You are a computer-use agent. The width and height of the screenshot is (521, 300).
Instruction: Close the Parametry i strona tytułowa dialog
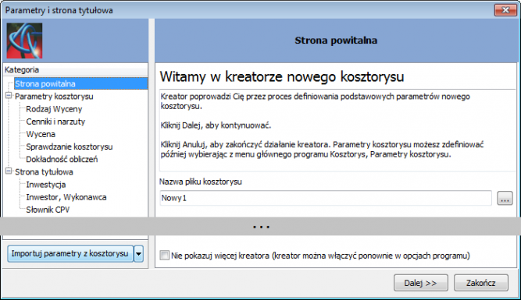click(505, 10)
